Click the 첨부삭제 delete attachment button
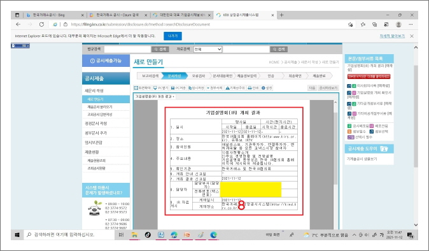 tap(215, 88)
